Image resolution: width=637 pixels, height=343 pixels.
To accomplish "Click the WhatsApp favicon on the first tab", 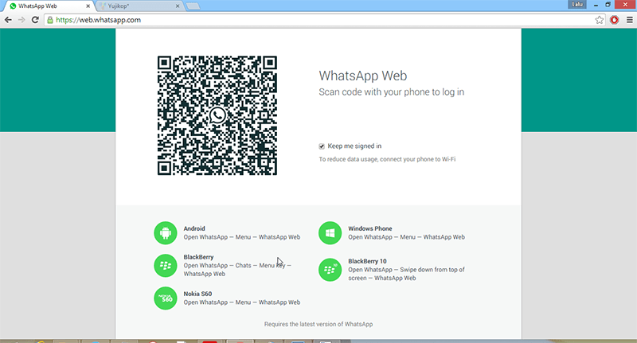I will pos(13,6).
